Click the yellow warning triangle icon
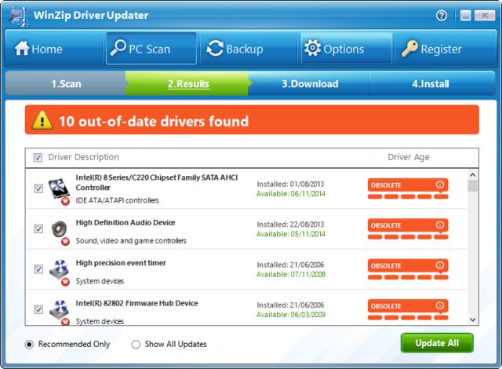This screenshot has height=369, width=502. pos(42,120)
